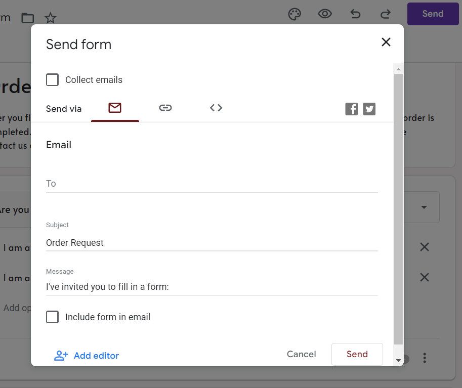
Task: Click the Add editor person icon
Action: pyautogui.click(x=61, y=356)
